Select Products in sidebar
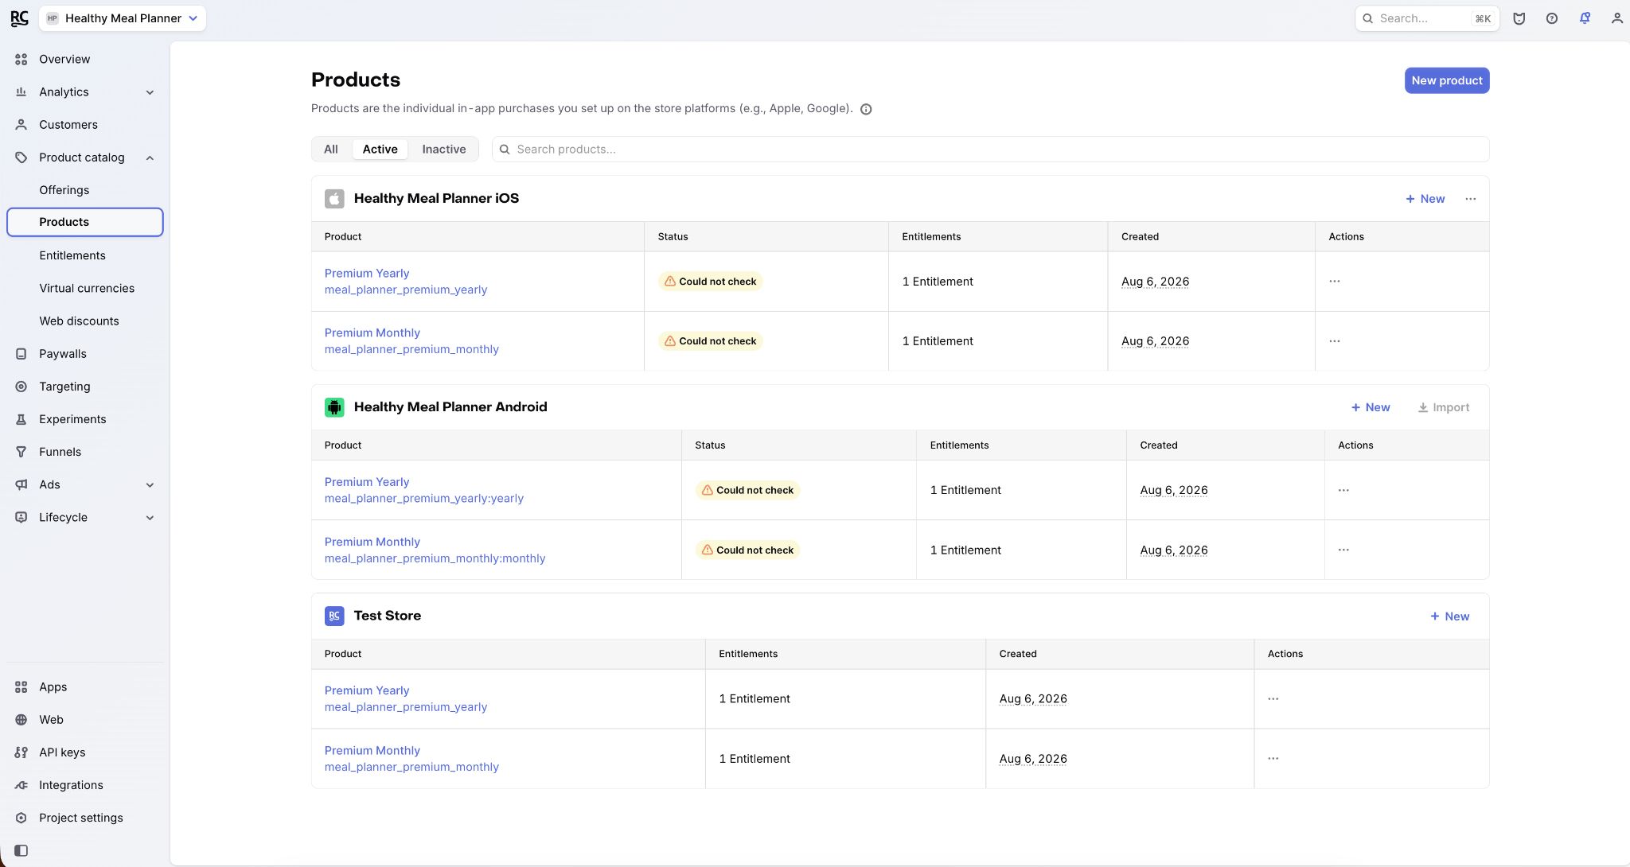Screen dimensions: 1630x867 (x=85, y=222)
